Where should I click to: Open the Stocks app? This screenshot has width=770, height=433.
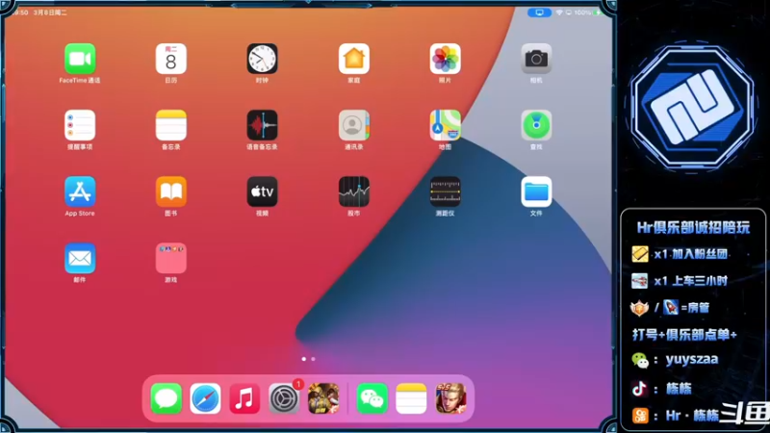click(353, 191)
